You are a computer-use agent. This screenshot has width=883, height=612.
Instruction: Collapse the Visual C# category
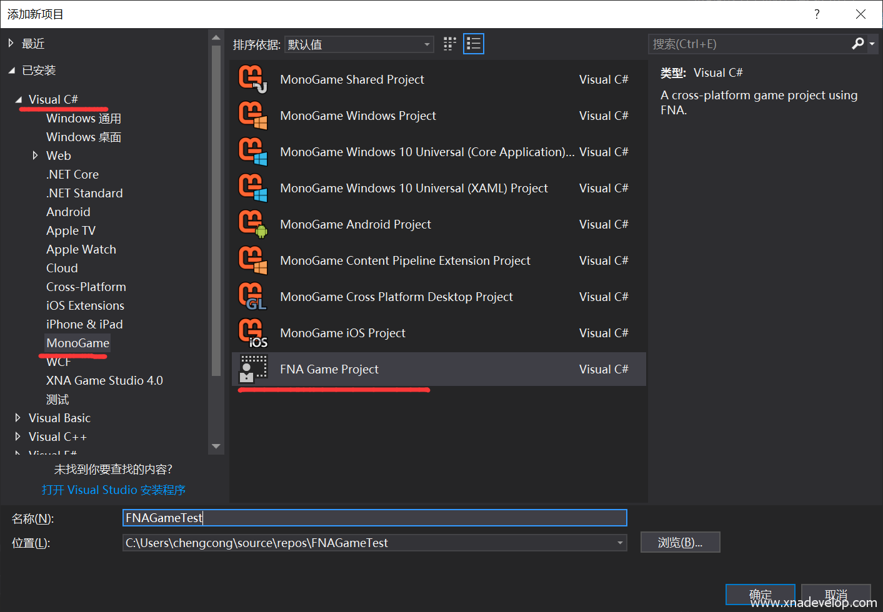pos(18,99)
